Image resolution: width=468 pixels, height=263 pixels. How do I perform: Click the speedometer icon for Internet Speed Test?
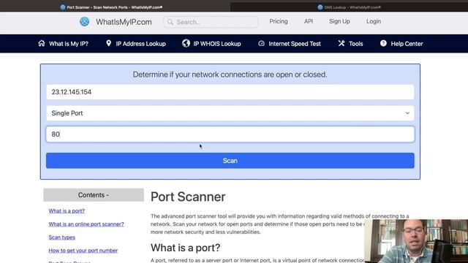coord(261,43)
